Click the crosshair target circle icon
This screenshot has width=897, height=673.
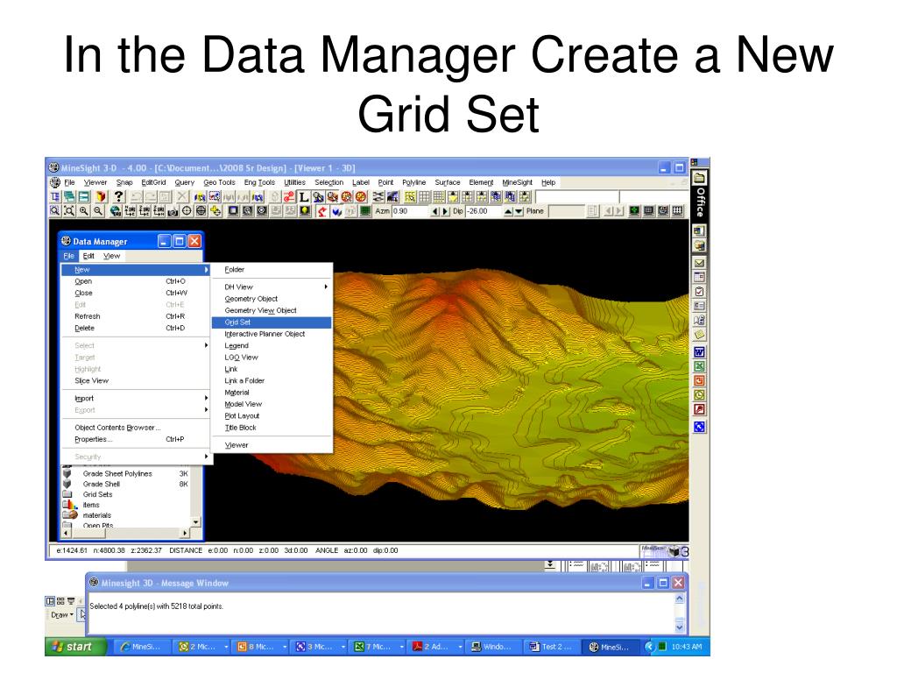(x=187, y=211)
